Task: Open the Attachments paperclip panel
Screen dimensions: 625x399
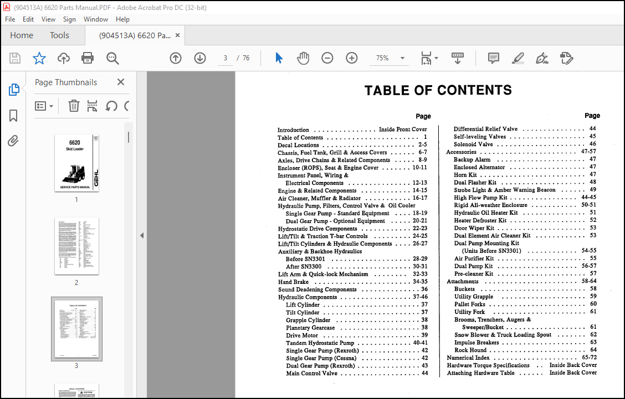Action: pos(13,141)
